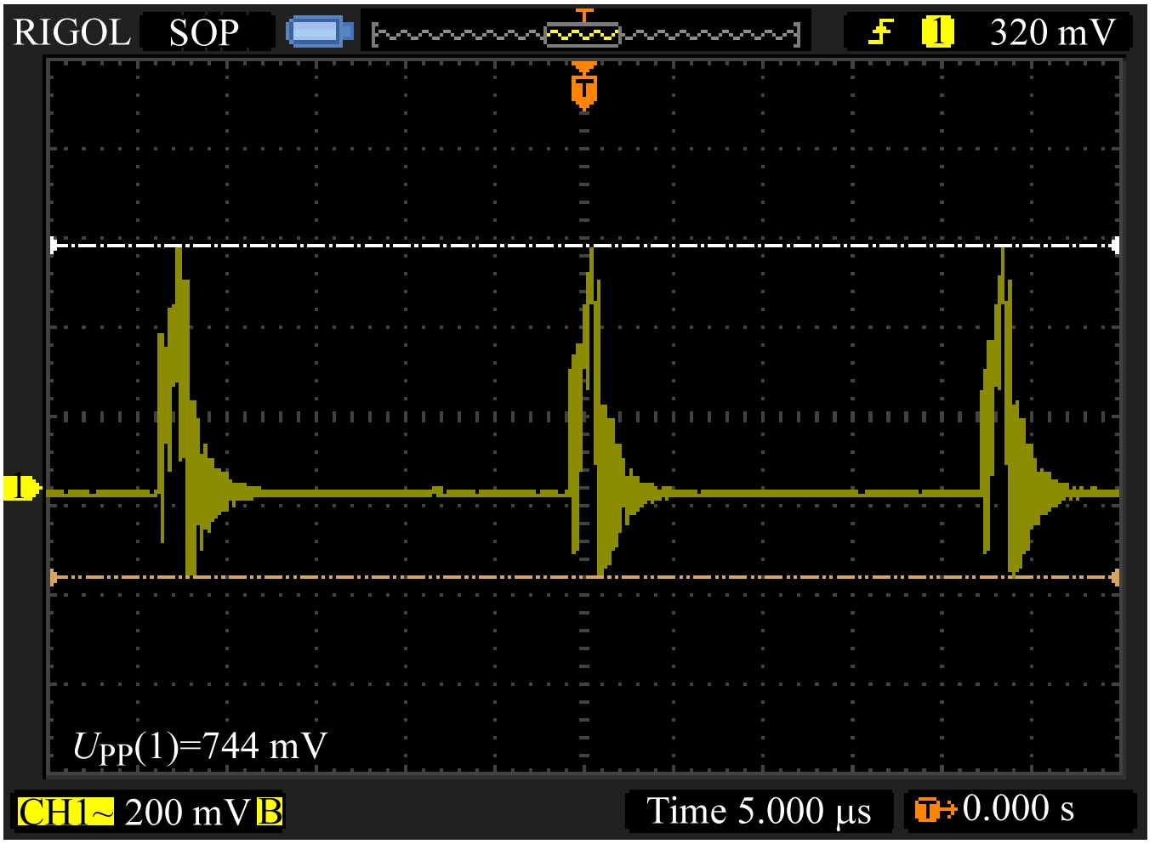Select the yellow trigger source channel 1 badge
This screenshot has height=844, width=1155.
(x=936, y=32)
